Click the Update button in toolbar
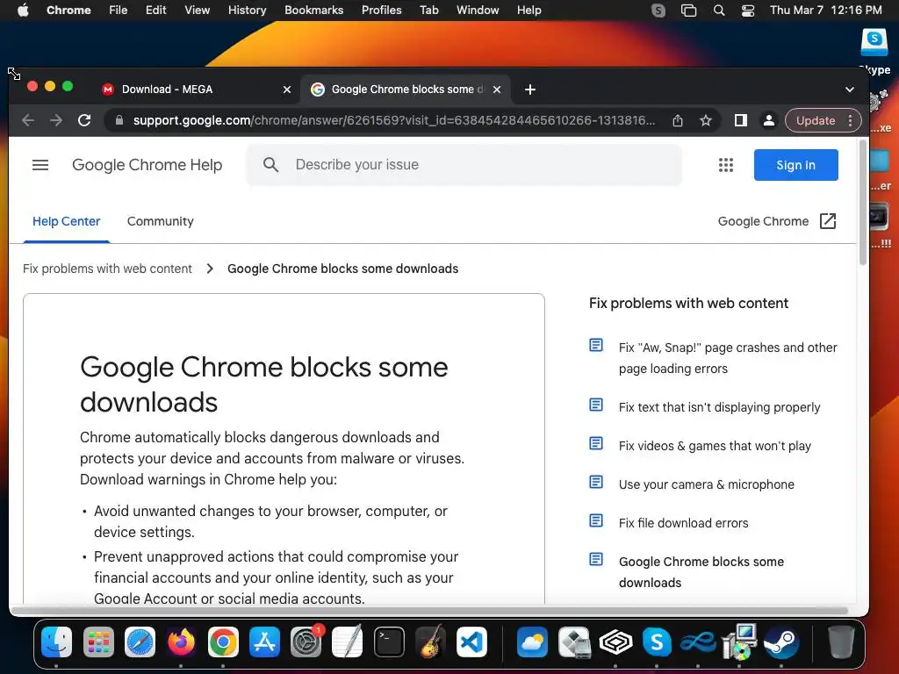This screenshot has height=674, width=899. click(x=816, y=120)
